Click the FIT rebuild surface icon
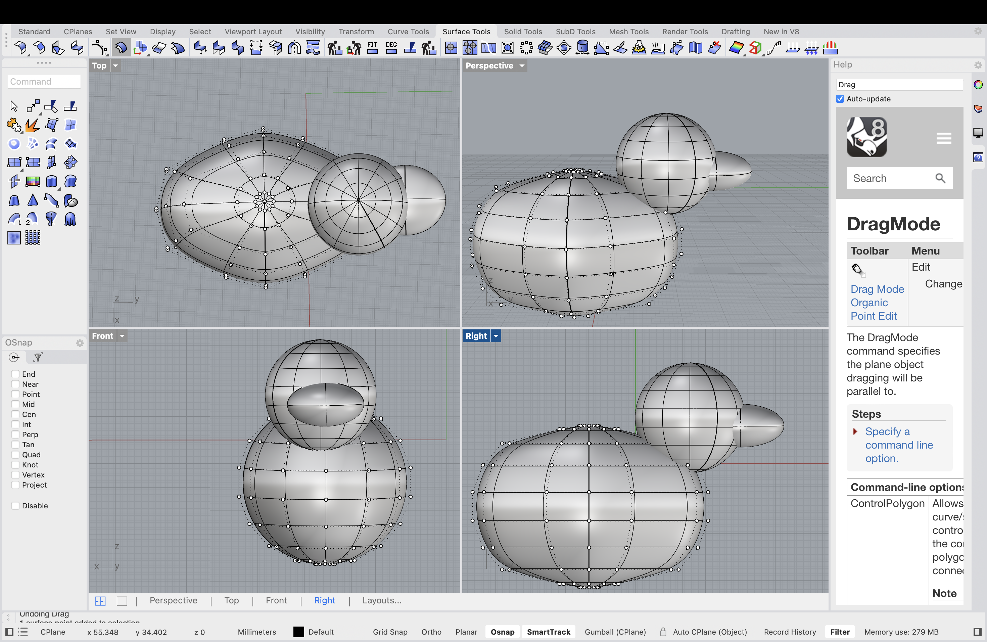The height and width of the screenshot is (642, 987). pos(372,48)
